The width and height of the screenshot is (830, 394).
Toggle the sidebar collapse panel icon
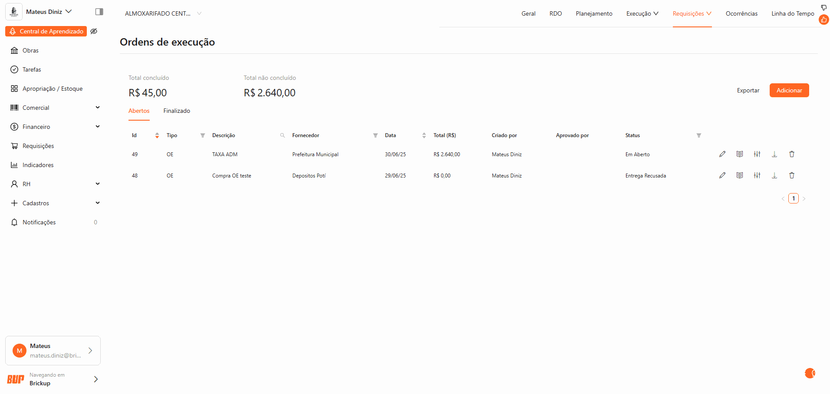[99, 12]
